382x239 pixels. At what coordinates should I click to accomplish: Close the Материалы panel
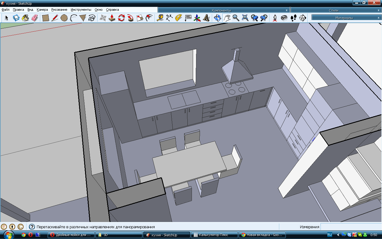pos(378,18)
